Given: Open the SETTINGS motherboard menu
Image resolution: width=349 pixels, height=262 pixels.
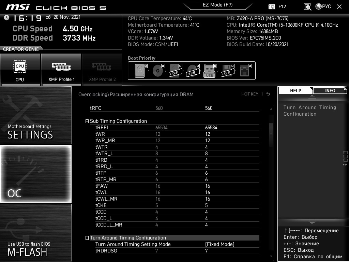Looking at the screenshot, I should pos(35,115).
